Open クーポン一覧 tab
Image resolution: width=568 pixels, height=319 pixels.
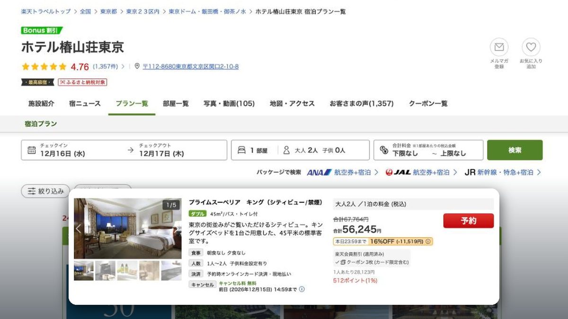click(428, 103)
